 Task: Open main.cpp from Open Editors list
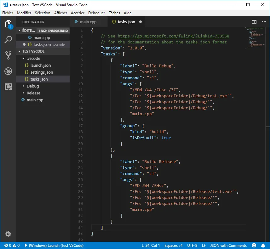pyautogui.click(x=43, y=37)
